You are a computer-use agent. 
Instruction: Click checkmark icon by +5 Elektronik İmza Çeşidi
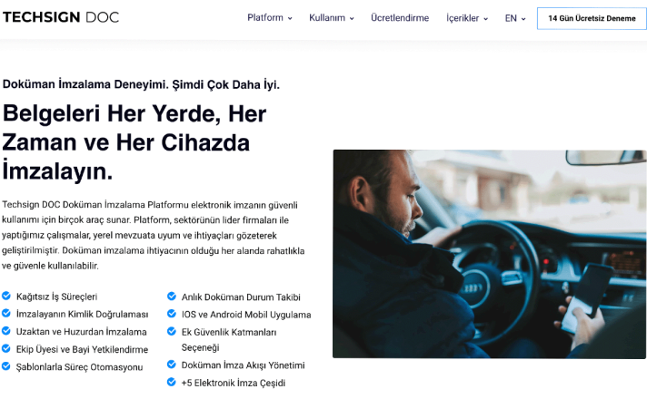tap(172, 382)
